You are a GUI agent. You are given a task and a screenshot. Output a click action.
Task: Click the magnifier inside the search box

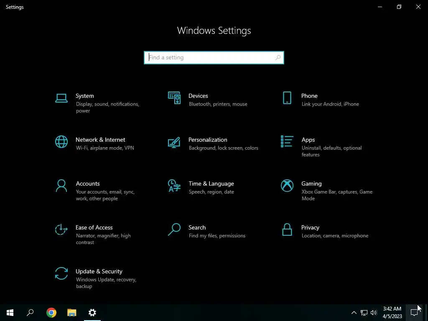[x=278, y=58]
